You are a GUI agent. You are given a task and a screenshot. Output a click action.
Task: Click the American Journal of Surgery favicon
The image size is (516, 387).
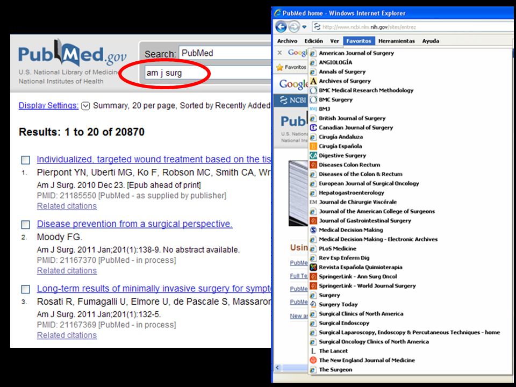click(x=313, y=53)
